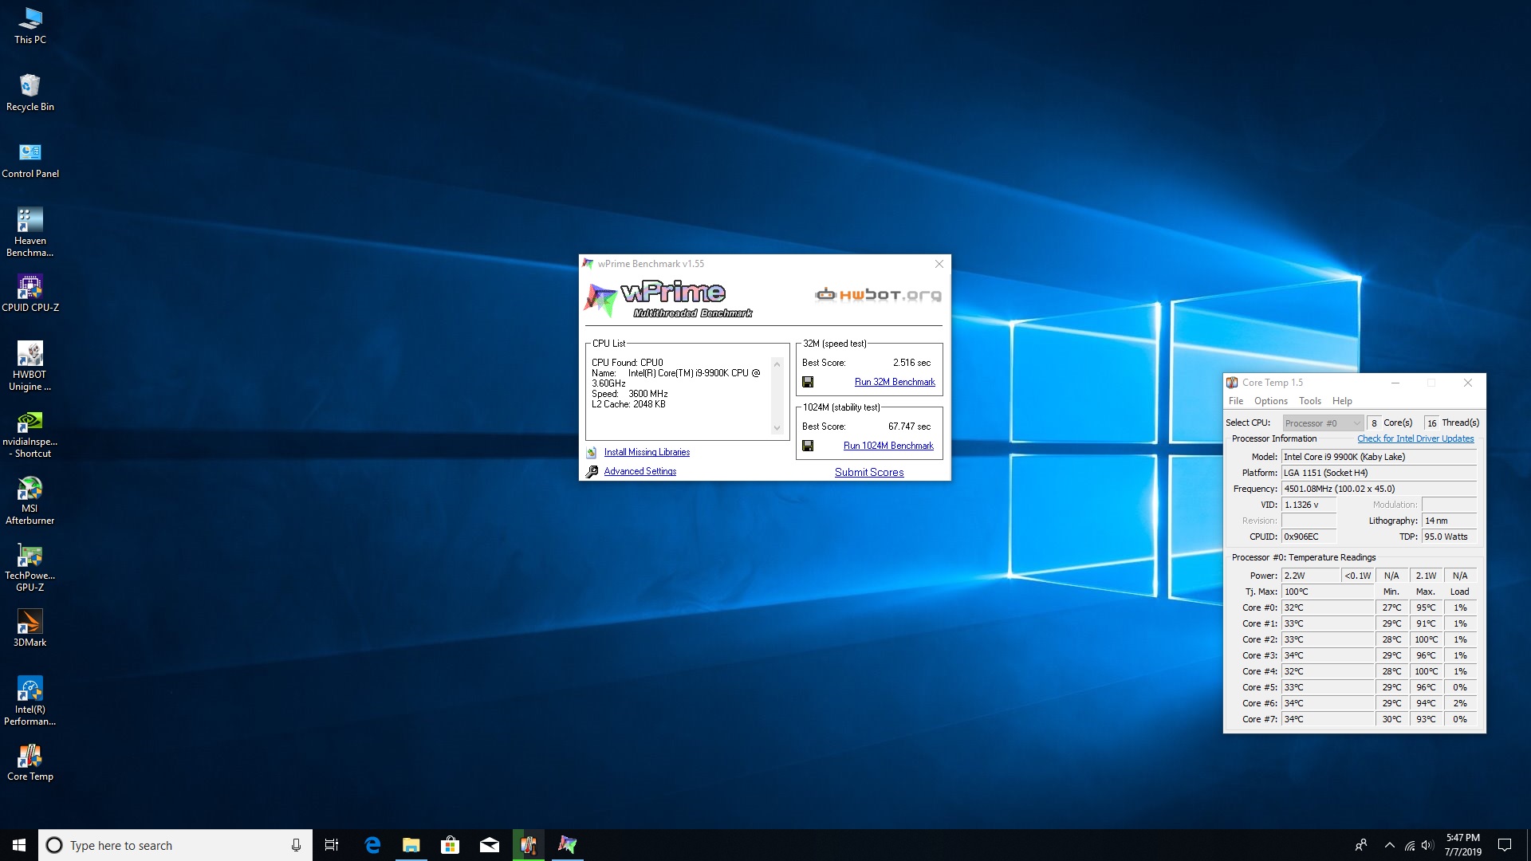This screenshot has width=1531, height=861.
Task: Launch Microsoft Edge from taskbar
Action: coord(372,845)
